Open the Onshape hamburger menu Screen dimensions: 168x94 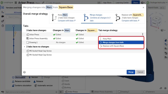pos(16,3)
